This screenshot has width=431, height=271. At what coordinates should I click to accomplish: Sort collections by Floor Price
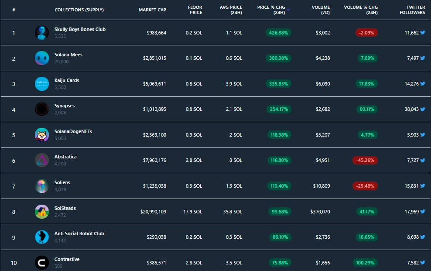click(195, 10)
